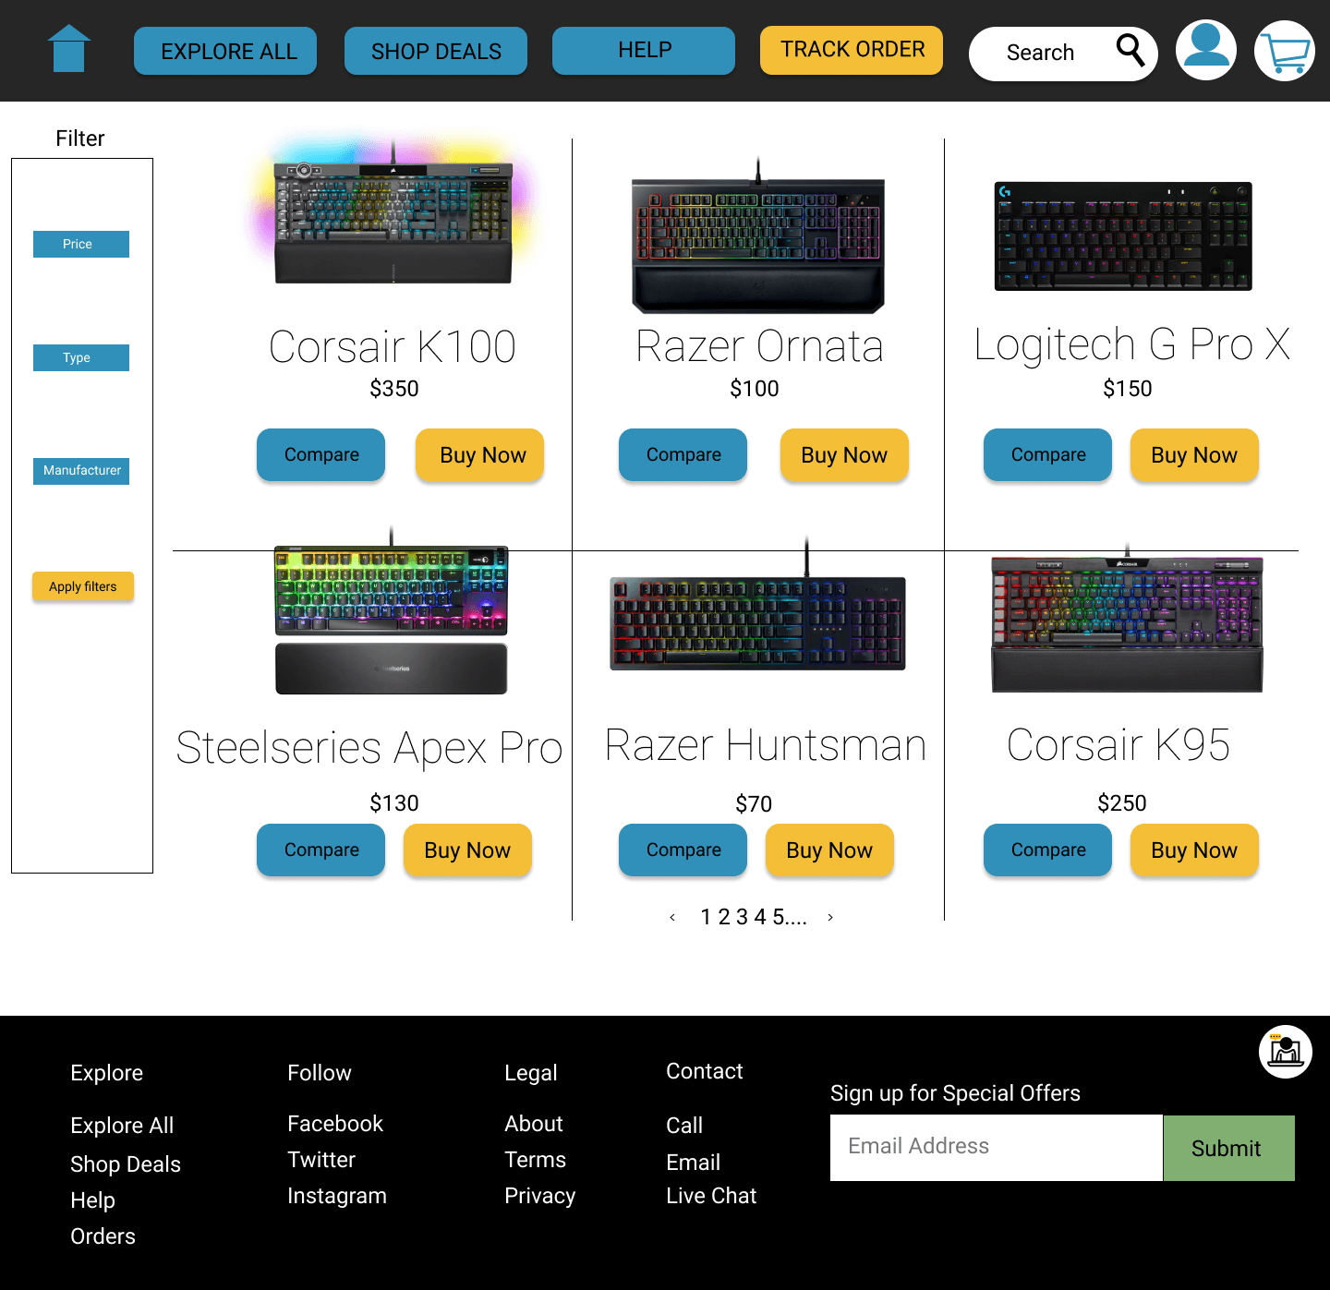Viewport: 1330px width, 1290px height.
Task: Expand the Type filter options
Action: (x=80, y=357)
